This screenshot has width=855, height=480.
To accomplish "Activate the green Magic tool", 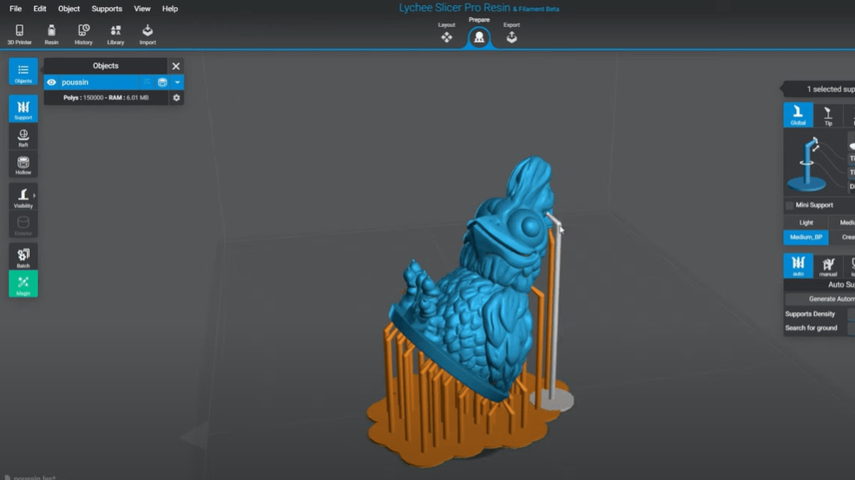I will pos(23,284).
